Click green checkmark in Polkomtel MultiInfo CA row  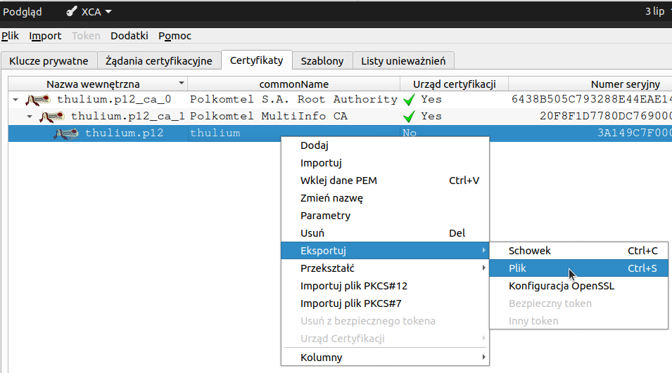tap(410, 117)
